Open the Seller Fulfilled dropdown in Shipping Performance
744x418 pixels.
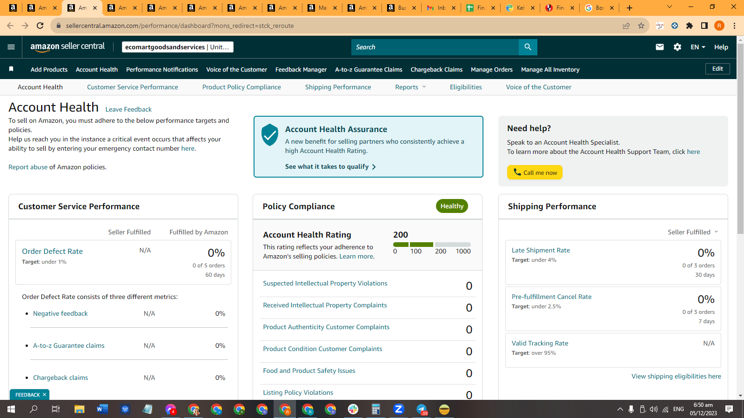click(693, 232)
